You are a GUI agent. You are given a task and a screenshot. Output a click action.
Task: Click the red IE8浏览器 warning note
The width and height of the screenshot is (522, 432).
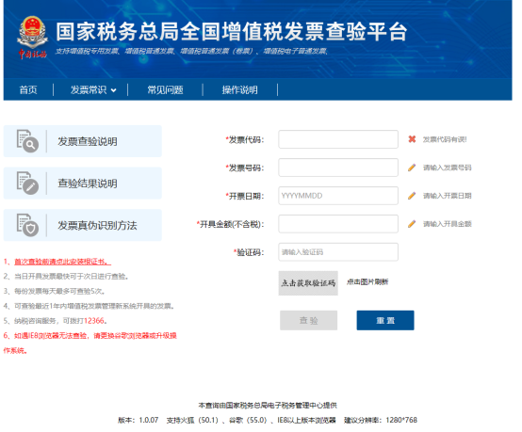click(x=90, y=343)
